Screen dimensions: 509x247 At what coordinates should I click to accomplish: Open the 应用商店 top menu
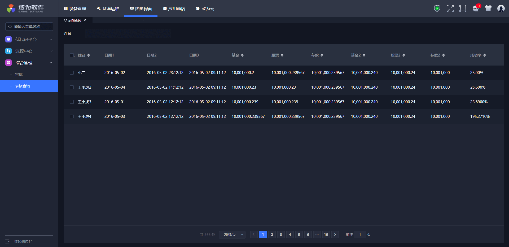click(174, 9)
